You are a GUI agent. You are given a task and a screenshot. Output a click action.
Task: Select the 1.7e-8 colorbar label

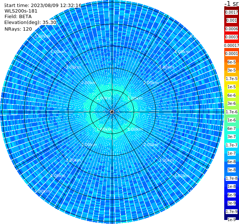(x=232, y=178)
